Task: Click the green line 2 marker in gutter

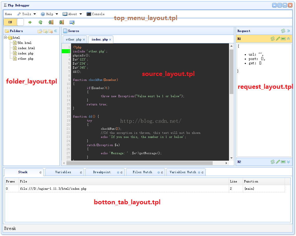Action: 66,51
